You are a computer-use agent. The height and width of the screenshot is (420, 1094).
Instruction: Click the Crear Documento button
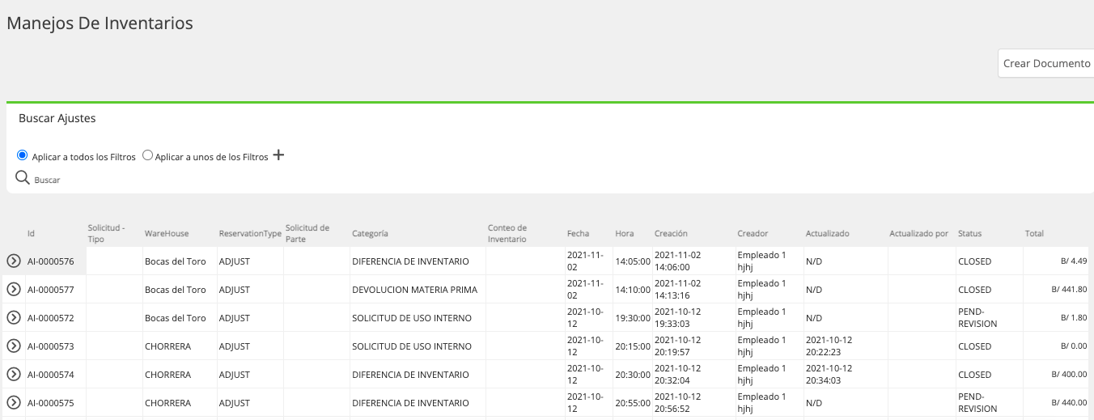[x=1046, y=63]
